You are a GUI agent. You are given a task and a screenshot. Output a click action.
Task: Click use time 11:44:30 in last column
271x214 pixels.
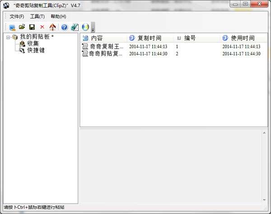pyautogui.click(x=241, y=54)
